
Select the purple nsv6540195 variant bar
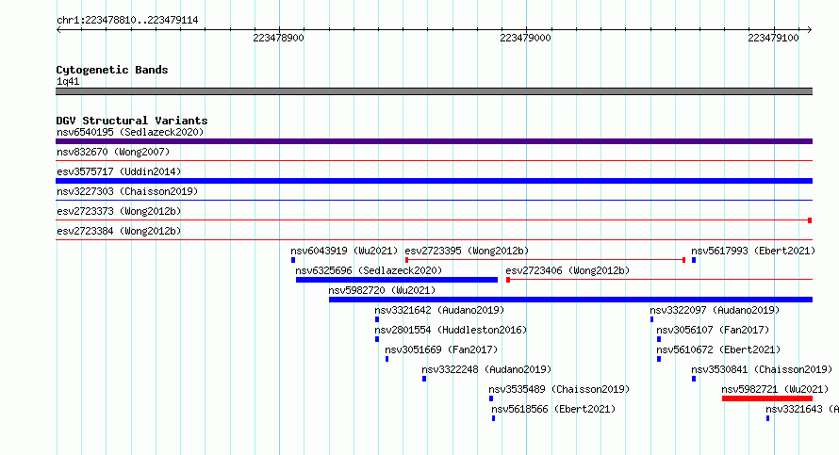pyautogui.click(x=434, y=141)
